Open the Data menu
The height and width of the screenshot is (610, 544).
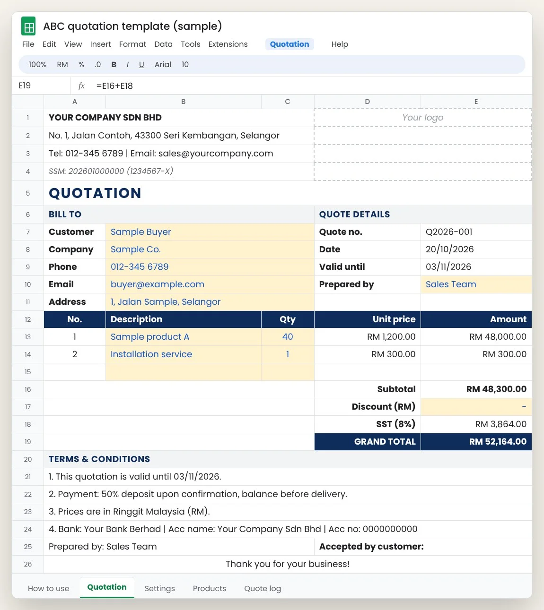click(x=163, y=44)
